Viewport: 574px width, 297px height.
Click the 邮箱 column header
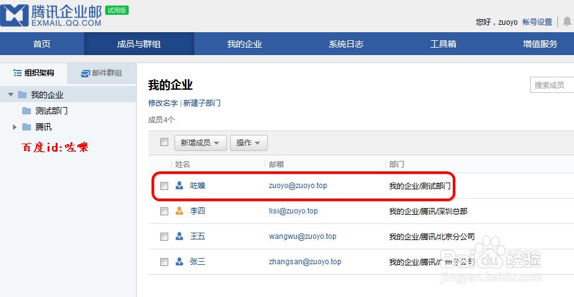tap(276, 165)
